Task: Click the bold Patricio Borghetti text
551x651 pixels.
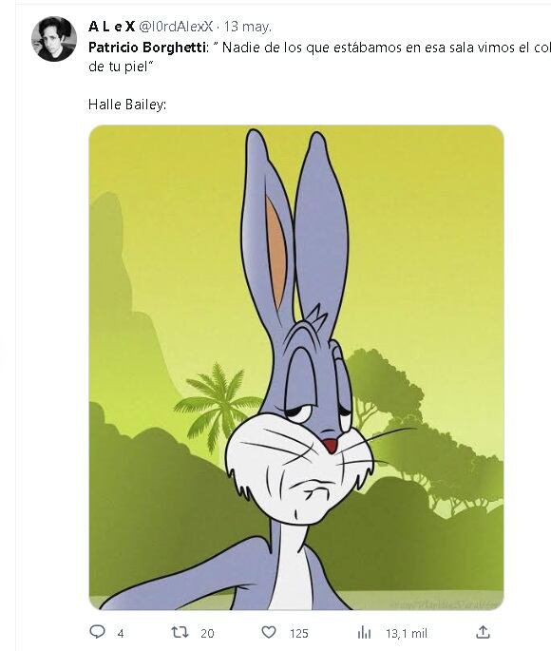Action: click(147, 48)
